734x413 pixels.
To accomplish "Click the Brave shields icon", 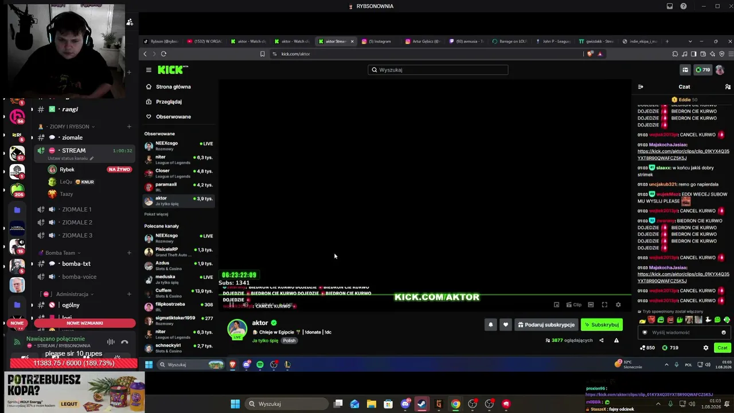I will coord(590,54).
